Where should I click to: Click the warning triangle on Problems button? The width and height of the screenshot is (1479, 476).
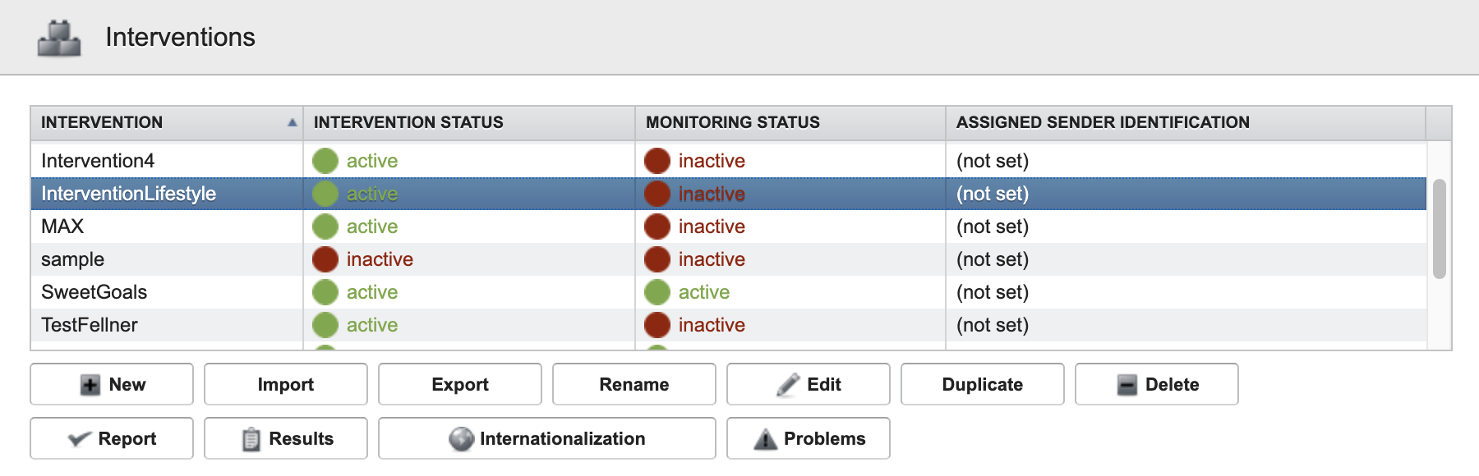coord(765,439)
